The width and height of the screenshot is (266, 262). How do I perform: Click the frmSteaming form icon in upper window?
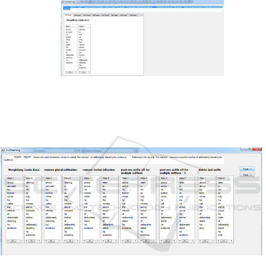pos(63,1)
